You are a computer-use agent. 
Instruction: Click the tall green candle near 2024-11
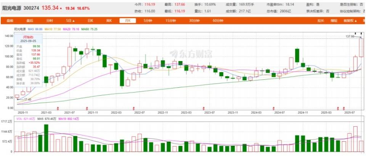(x=297, y=55)
